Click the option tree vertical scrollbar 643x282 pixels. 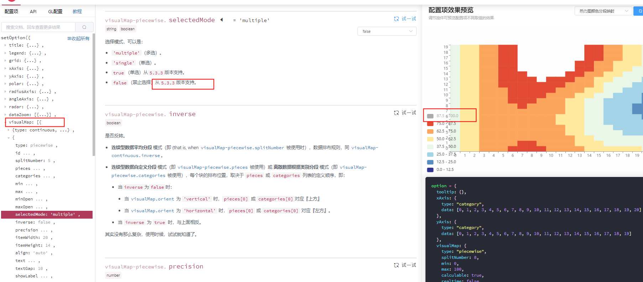click(94, 95)
